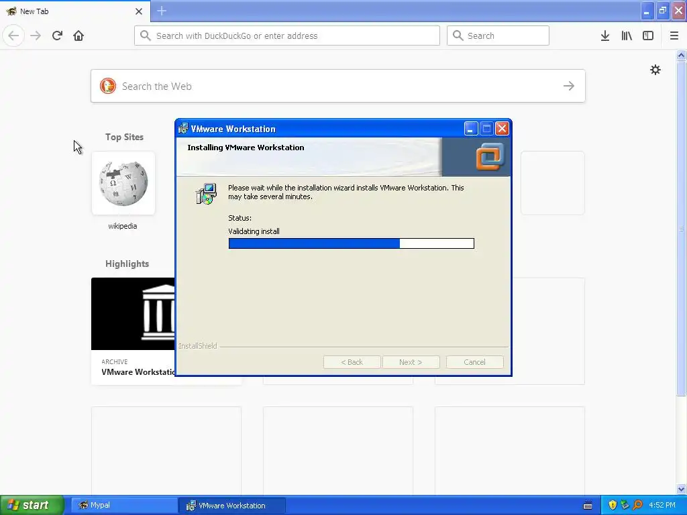Focus the address bar field
This screenshot has width=687, height=515.
287,36
